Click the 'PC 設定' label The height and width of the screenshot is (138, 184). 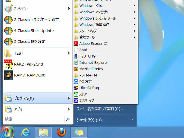pos(85,82)
